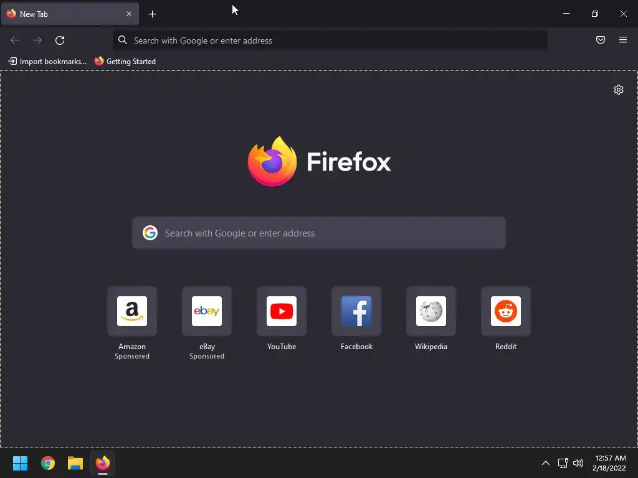The width and height of the screenshot is (638, 478).
Task: Click the Firefox taskbar icon
Action: pyautogui.click(x=103, y=463)
